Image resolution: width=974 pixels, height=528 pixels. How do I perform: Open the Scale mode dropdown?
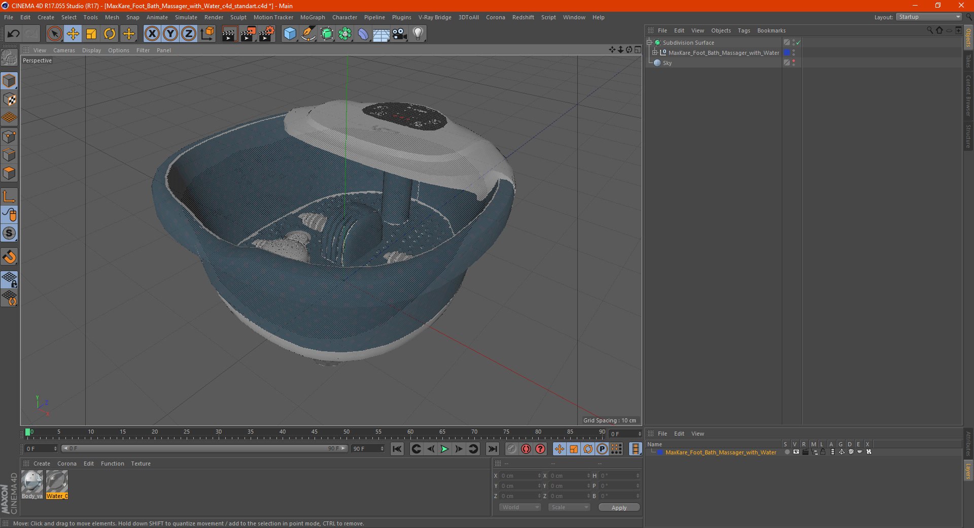(569, 507)
